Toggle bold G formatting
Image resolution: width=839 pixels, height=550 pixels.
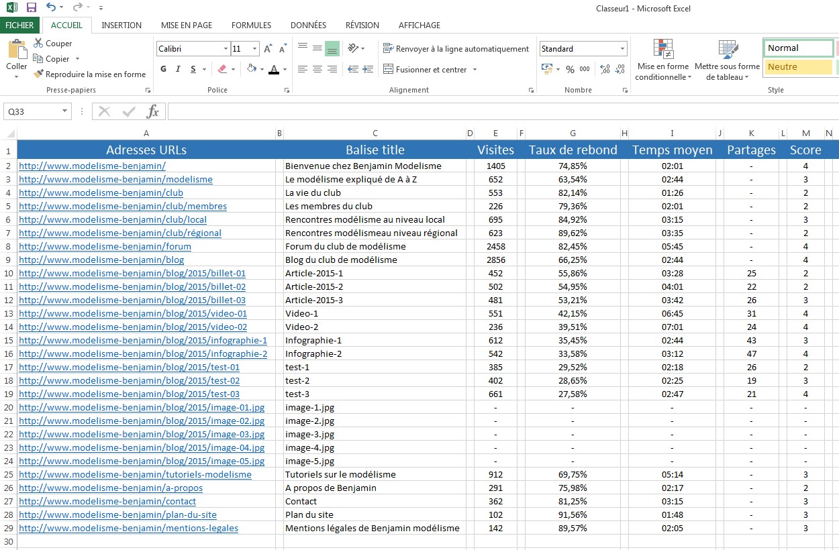click(x=164, y=69)
